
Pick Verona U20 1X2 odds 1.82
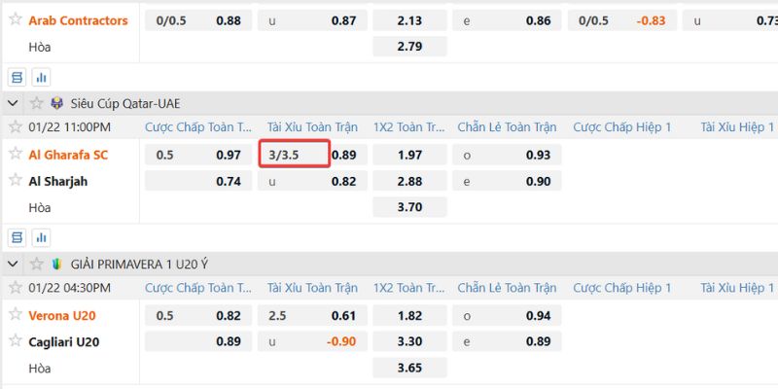coord(409,315)
